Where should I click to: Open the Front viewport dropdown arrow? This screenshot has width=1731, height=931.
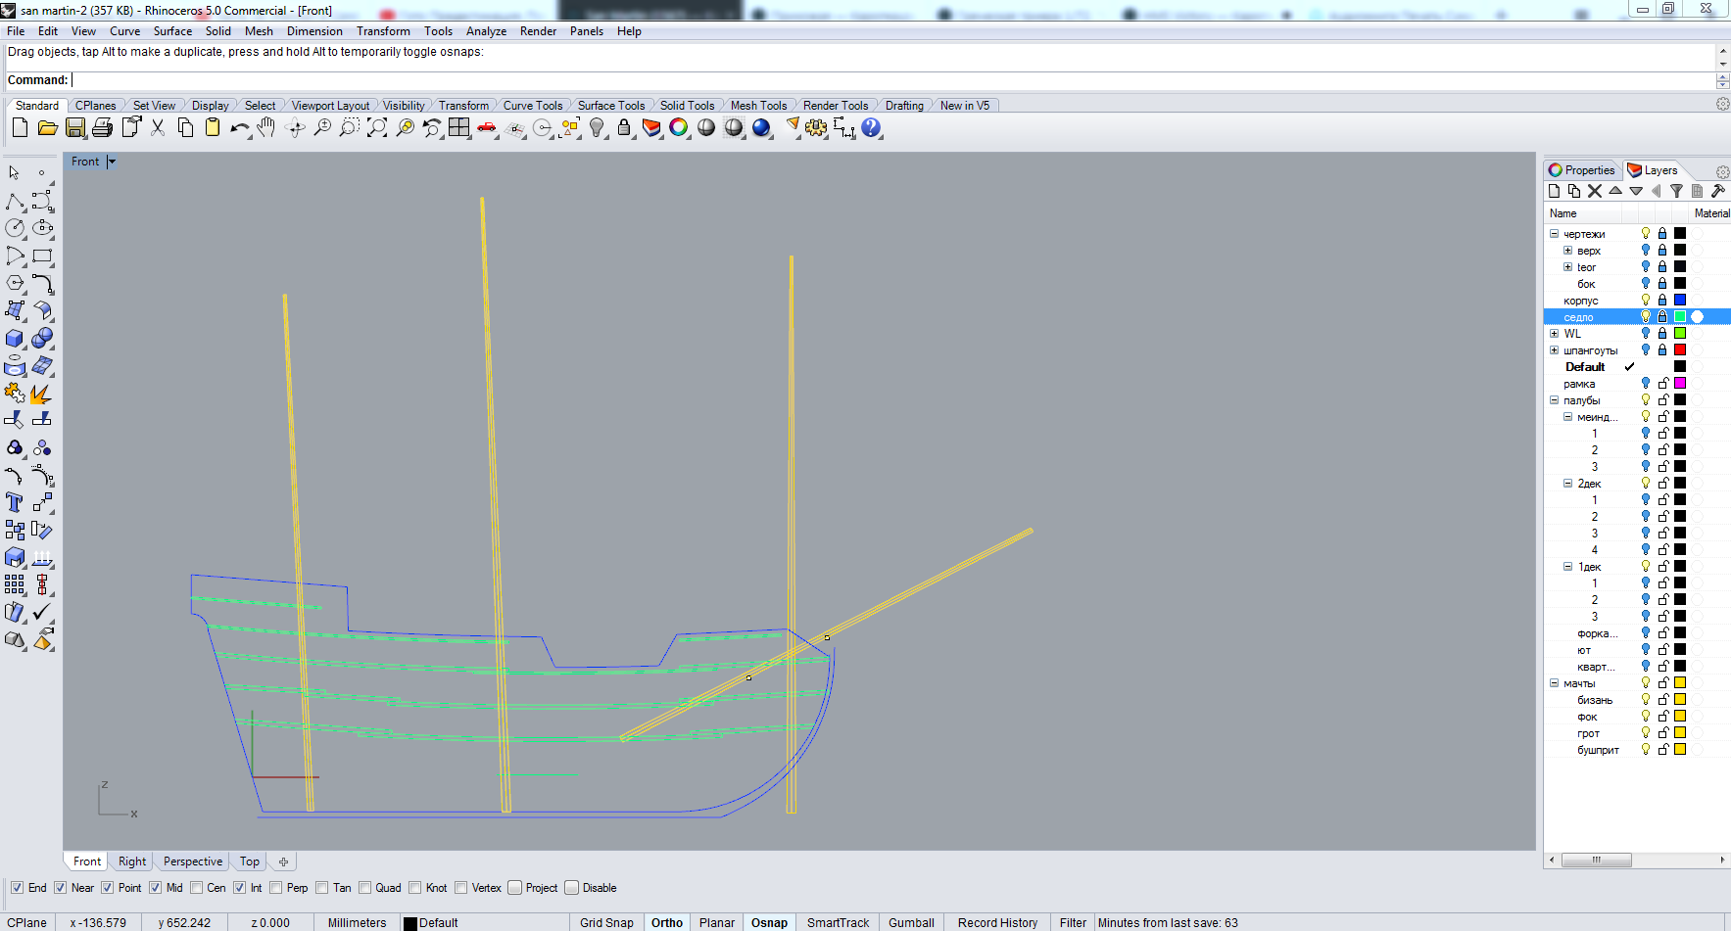(112, 162)
